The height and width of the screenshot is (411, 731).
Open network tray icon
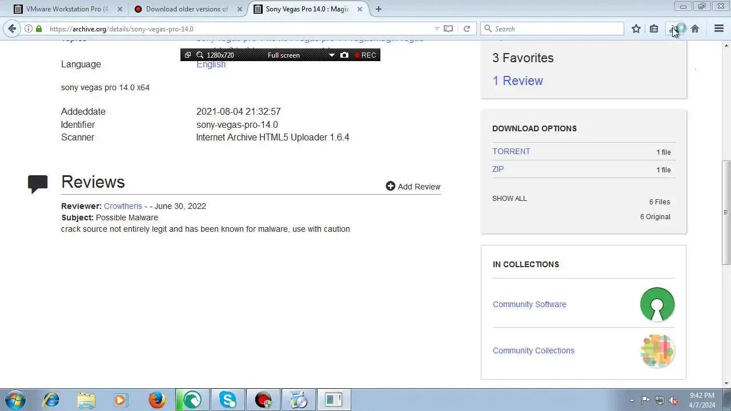(660, 400)
